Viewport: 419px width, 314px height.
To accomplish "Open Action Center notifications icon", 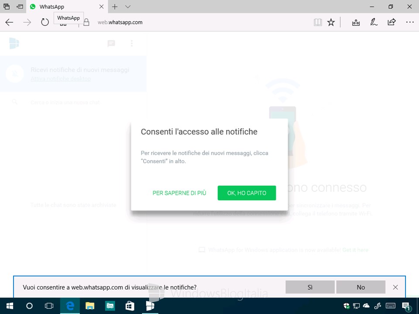I will click(x=406, y=306).
